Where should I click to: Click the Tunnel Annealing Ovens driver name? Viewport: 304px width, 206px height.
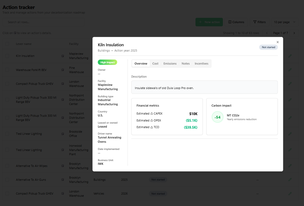[109, 140]
